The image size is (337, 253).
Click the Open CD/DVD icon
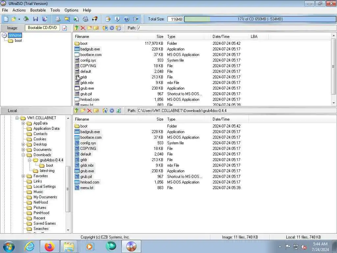(26, 19)
